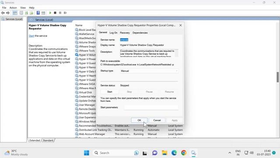Click the Hyper-V Data Exchange gear icon
Viewport: 280px width, 158px height.
(77, 72)
